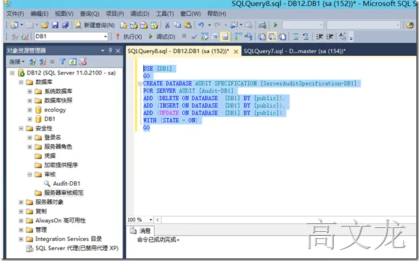Screen dimensions: 419x261
Task: Collapse the 安全性 folder
Action: pyautogui.click(x=21, y=129)
